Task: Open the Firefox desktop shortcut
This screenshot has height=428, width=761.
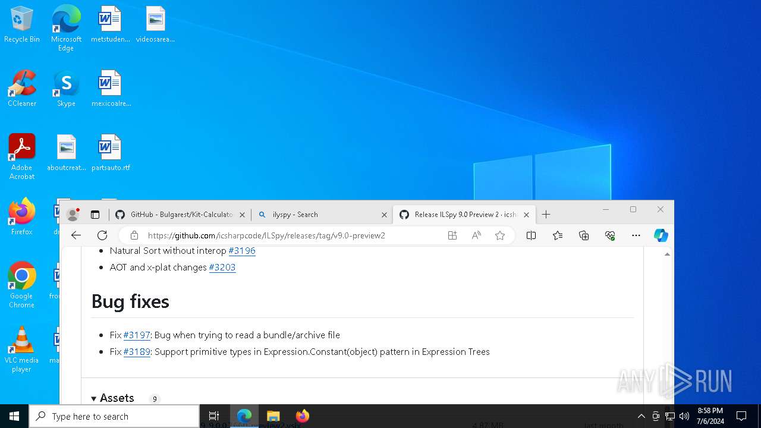Action: pos(22,217)
